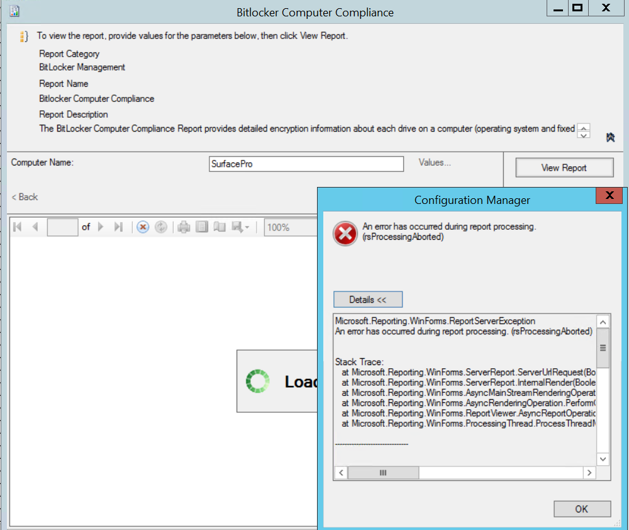Click the "Report Description" label
Viewport: 629px width, 530px height.
click(x=74, y=115)
